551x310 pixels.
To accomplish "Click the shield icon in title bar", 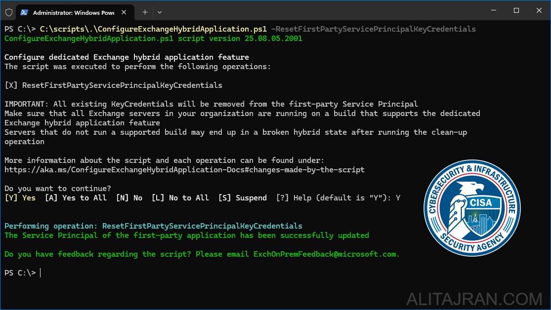I will [x=9, y=12].
